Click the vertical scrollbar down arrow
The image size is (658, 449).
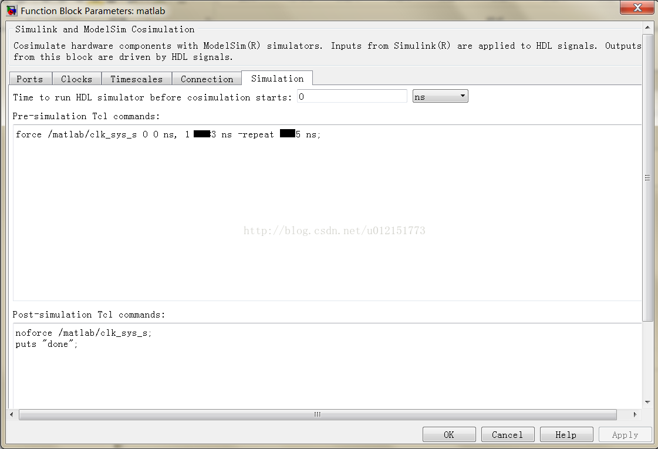click(647, 402)
